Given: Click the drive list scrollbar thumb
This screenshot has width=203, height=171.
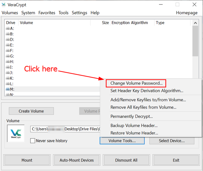Looking at the screenshot, I should [196, 41].
